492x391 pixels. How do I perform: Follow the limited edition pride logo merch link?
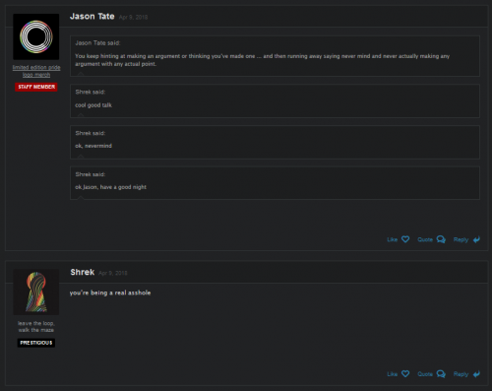pos(36,71)
